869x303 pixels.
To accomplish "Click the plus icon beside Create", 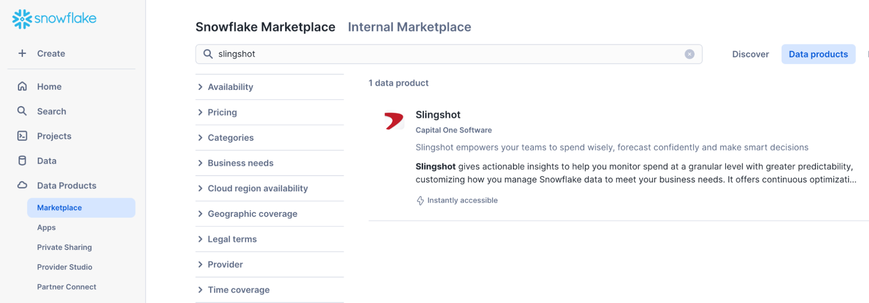I will (x=22, y=53).
